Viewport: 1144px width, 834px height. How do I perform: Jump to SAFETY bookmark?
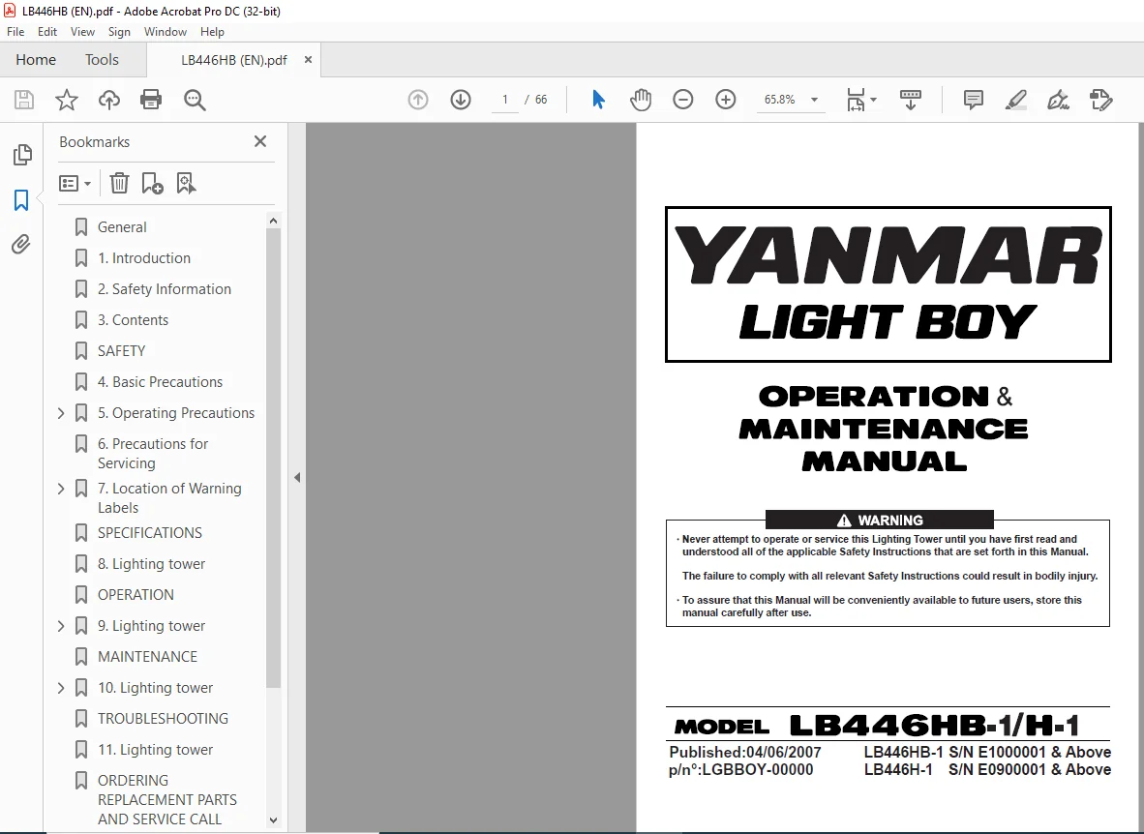[x=121, y=351]
